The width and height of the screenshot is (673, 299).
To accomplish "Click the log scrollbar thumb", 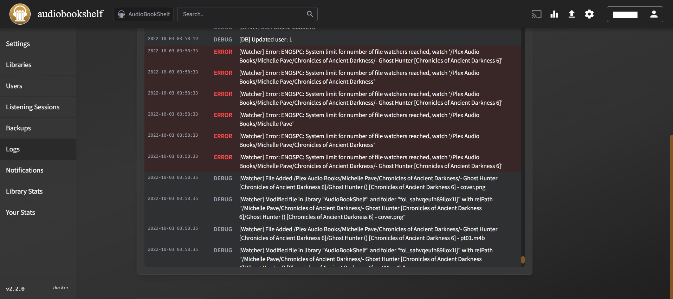I will [x=523, y=260].
